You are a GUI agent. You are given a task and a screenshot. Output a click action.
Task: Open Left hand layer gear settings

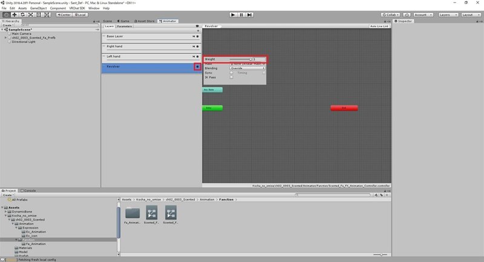[x=198, y=56]
